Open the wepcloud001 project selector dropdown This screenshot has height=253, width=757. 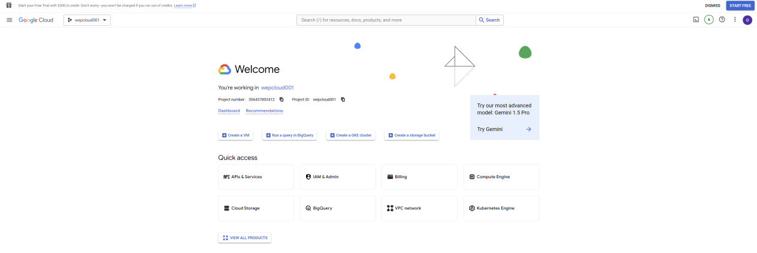click(x=87, y=20)
